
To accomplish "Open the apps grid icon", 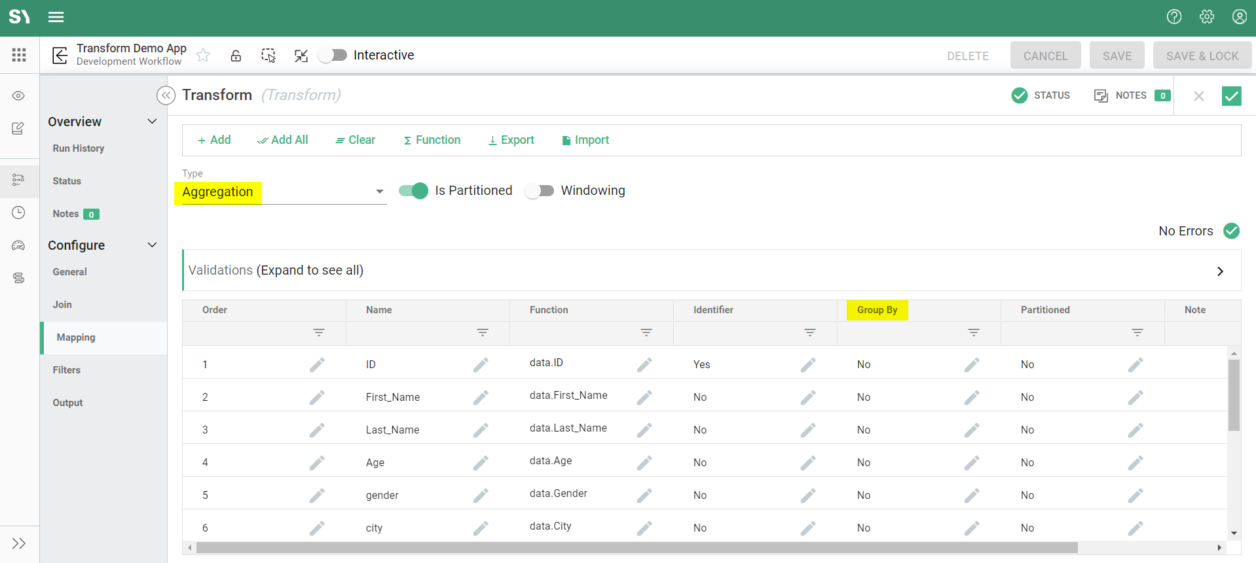I will pyautogui.click(x=19, y=56).
